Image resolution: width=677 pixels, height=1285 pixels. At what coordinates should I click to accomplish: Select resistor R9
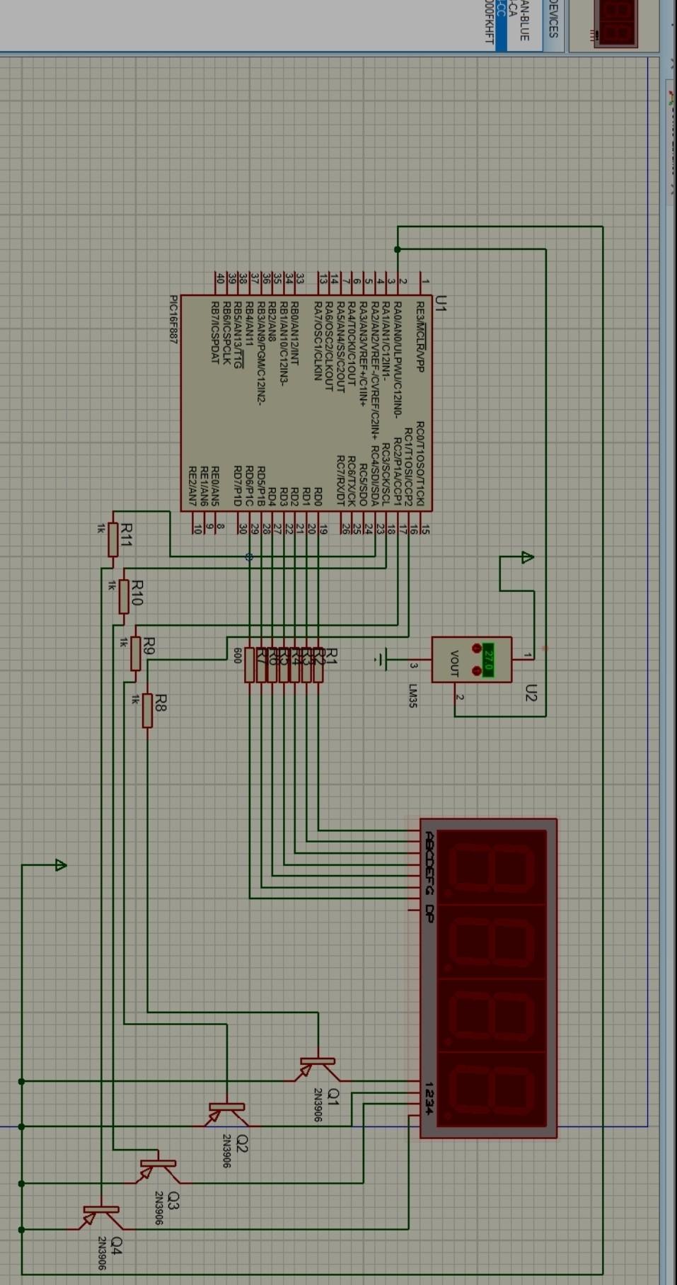click(x=136, y=653)
